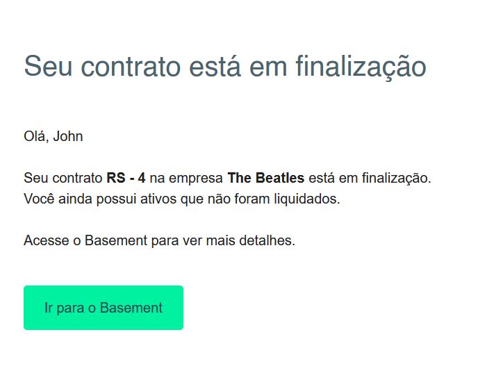Click the greeting word "Olá"

coord(35,136)
